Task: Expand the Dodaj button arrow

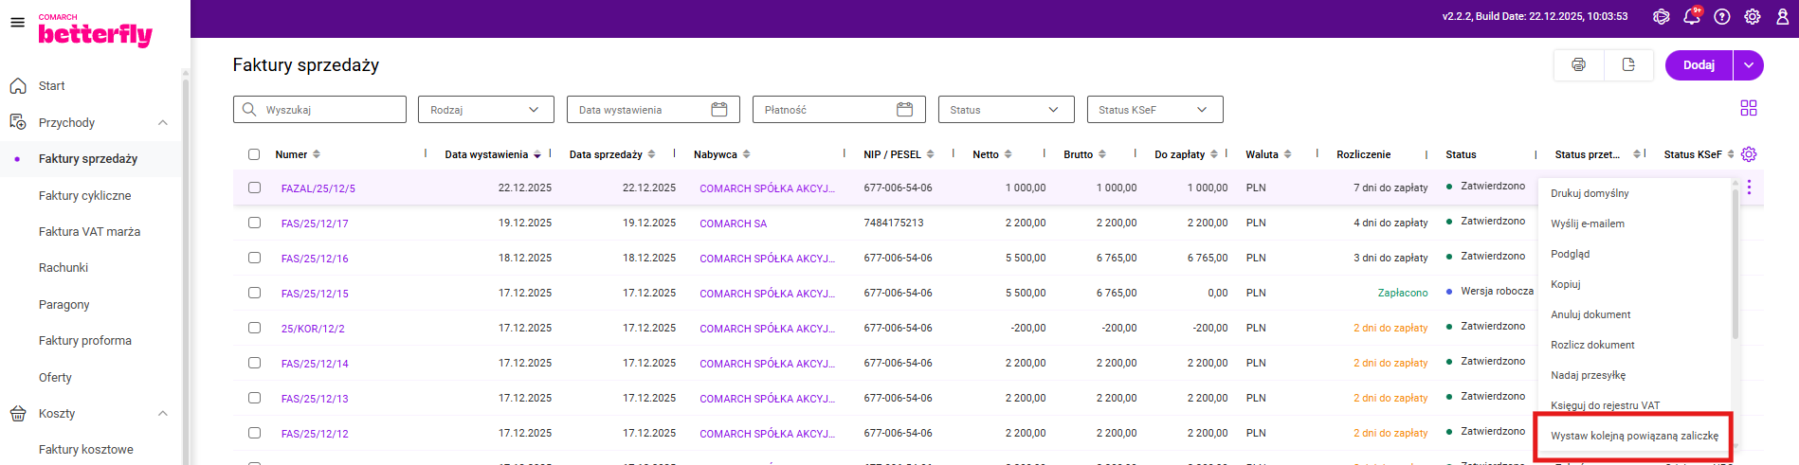Action: (x=1749, y=65)
